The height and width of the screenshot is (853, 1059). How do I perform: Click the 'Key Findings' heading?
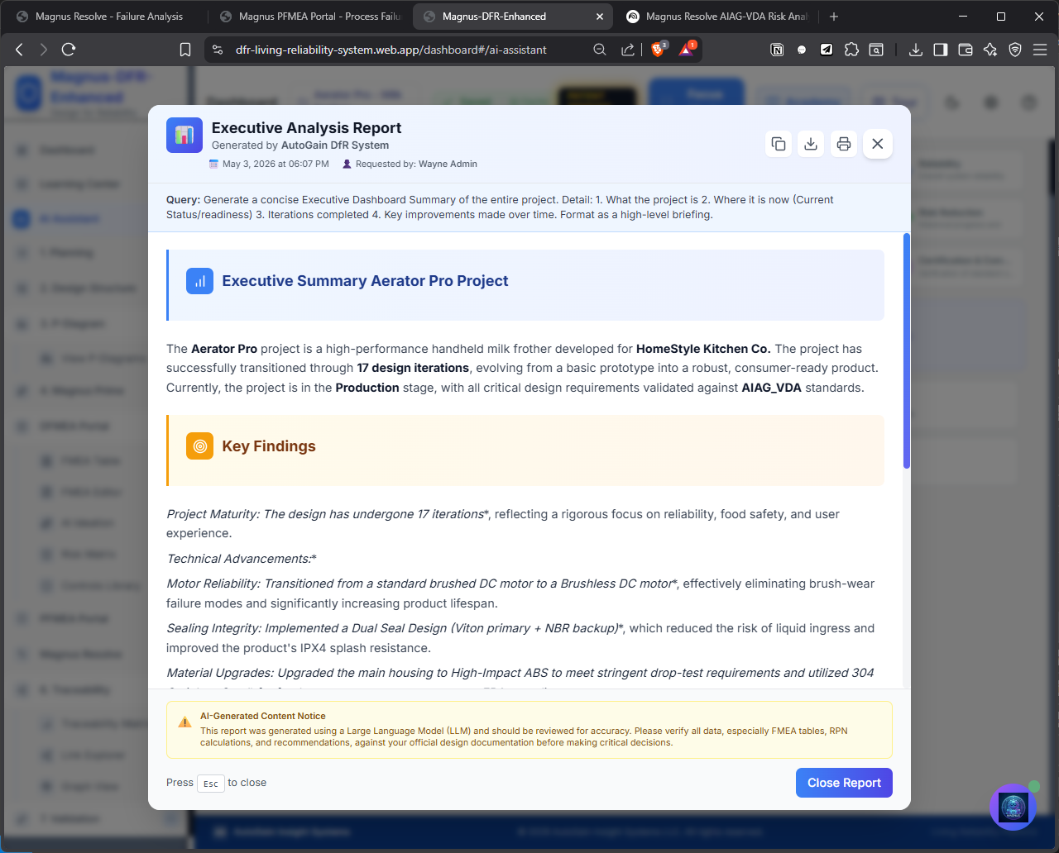[269, 446]
